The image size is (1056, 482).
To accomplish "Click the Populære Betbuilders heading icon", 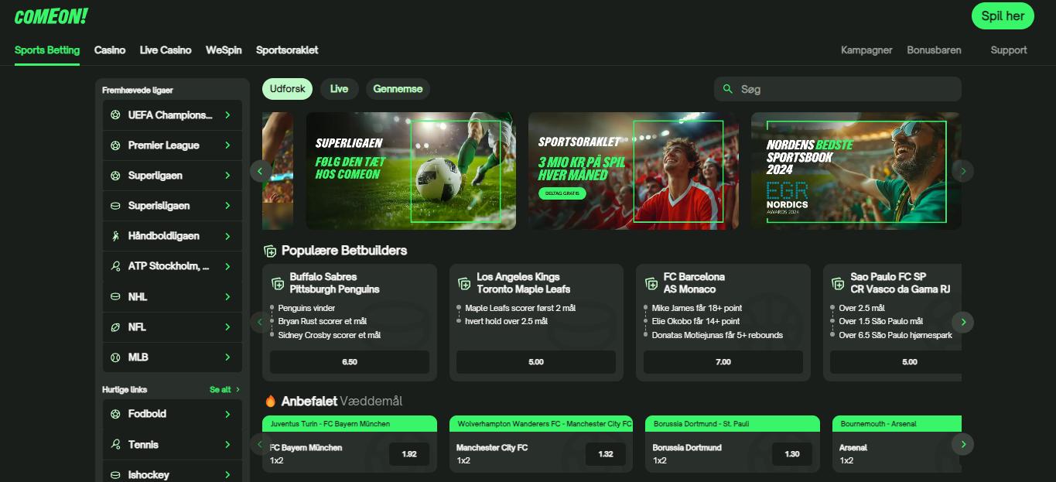I will point(270,251).
